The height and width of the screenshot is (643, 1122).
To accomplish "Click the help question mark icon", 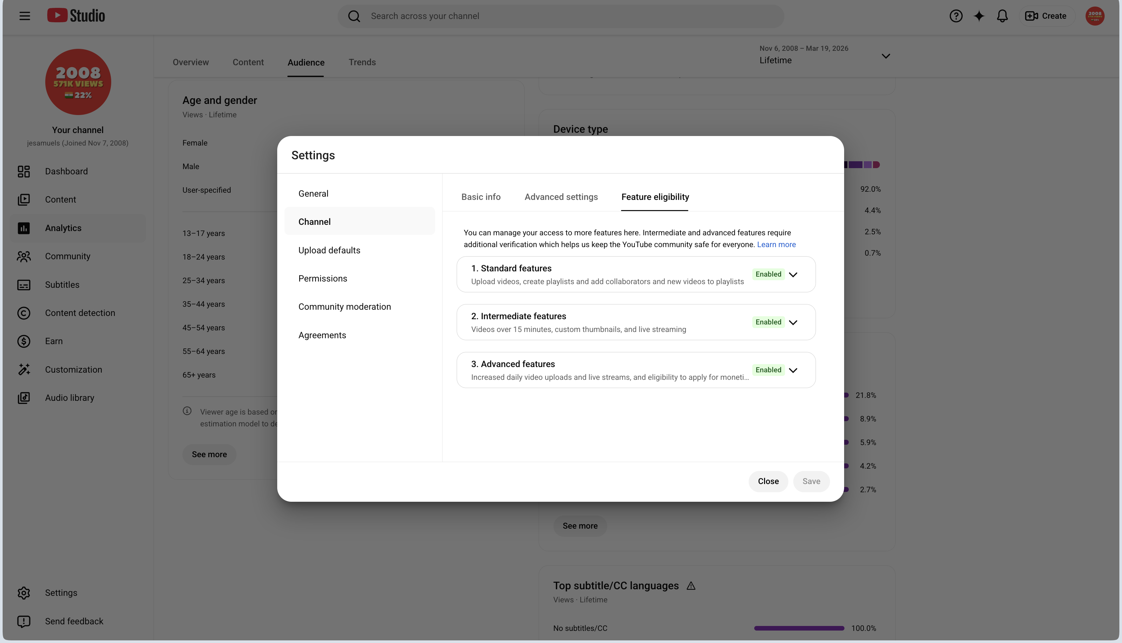I will pos(956,16).
